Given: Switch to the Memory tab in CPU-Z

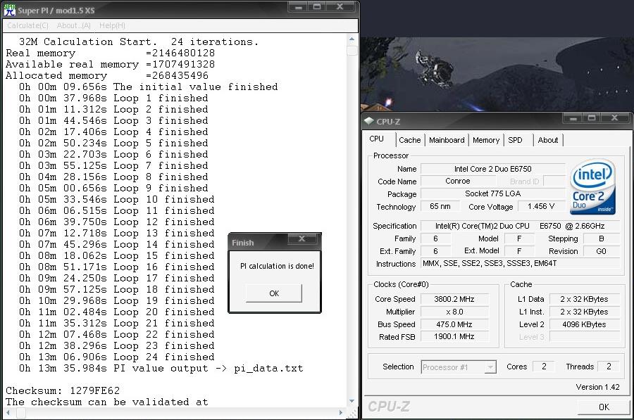Looking at the screenshot, I should 486,140.
